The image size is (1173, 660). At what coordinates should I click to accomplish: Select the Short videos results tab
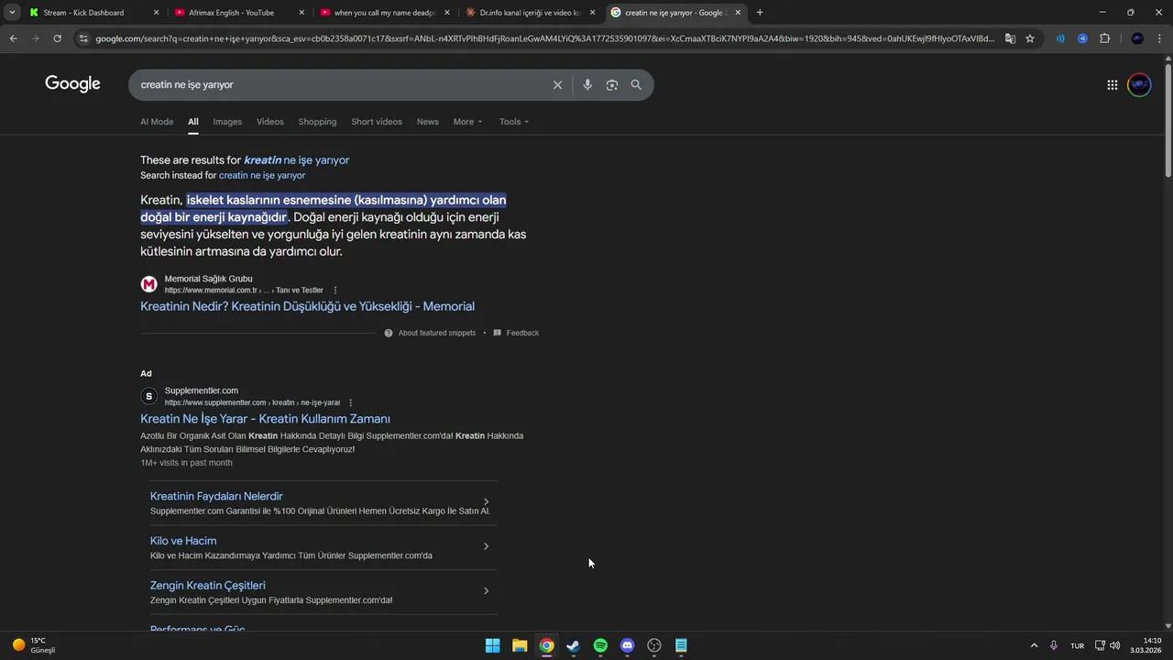[377, 122]
